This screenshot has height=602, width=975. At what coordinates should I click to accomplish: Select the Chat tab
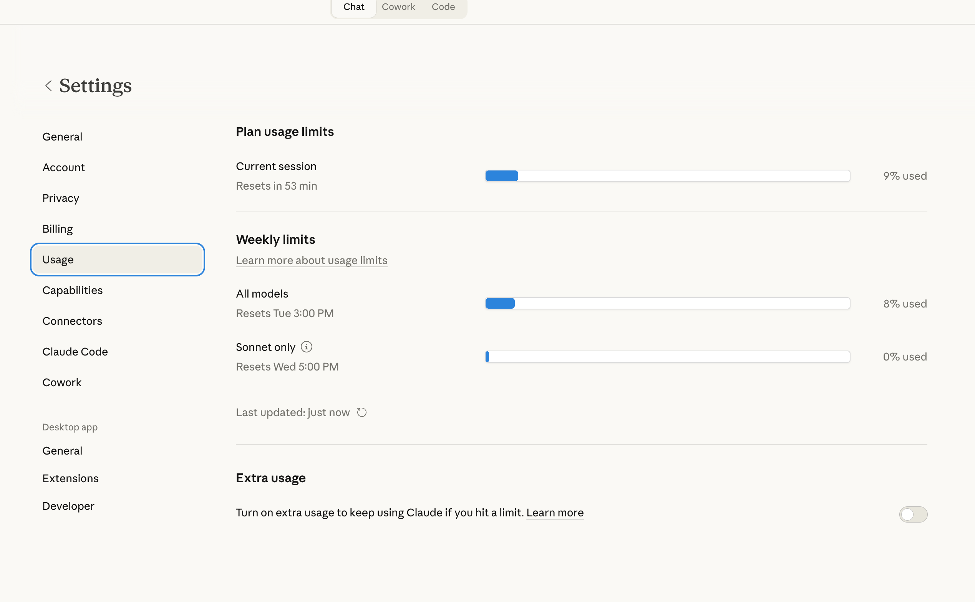(354, 7)
